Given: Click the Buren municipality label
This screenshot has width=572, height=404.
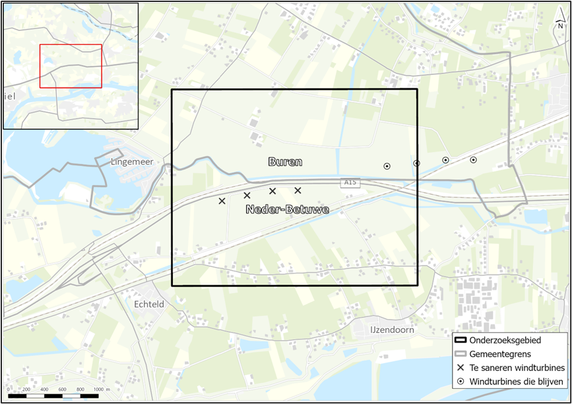Looking at the screenshot, I should point(285,160).
